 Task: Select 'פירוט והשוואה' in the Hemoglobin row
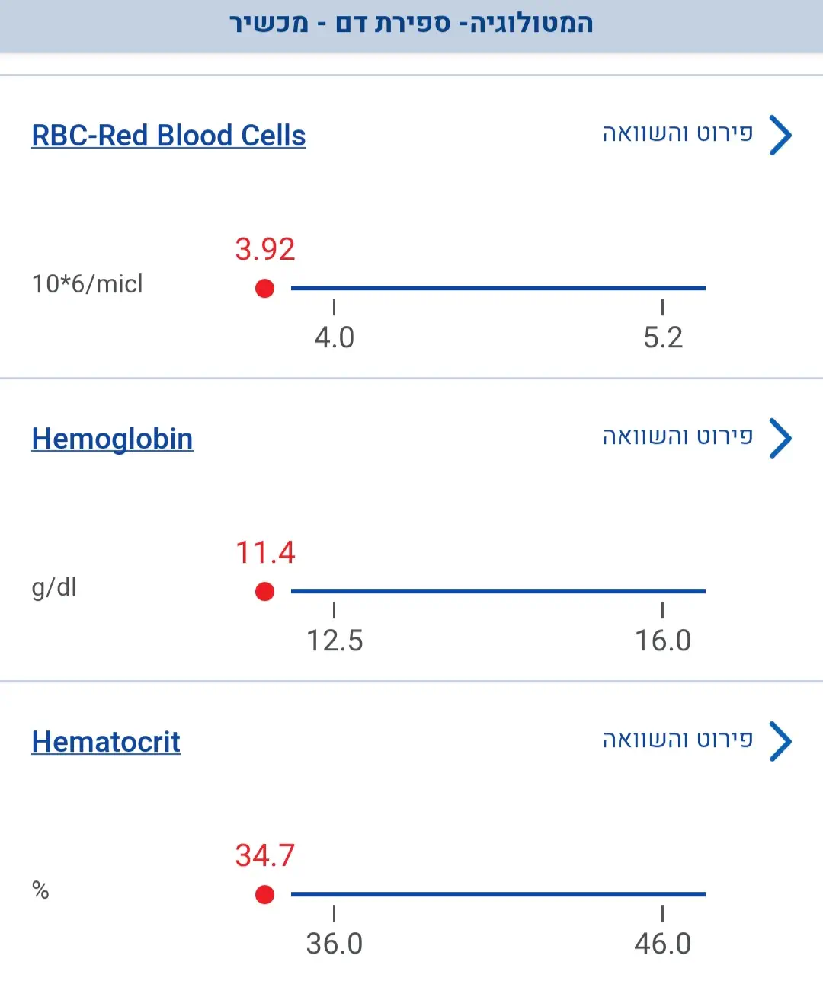click(x=677, y=436)
